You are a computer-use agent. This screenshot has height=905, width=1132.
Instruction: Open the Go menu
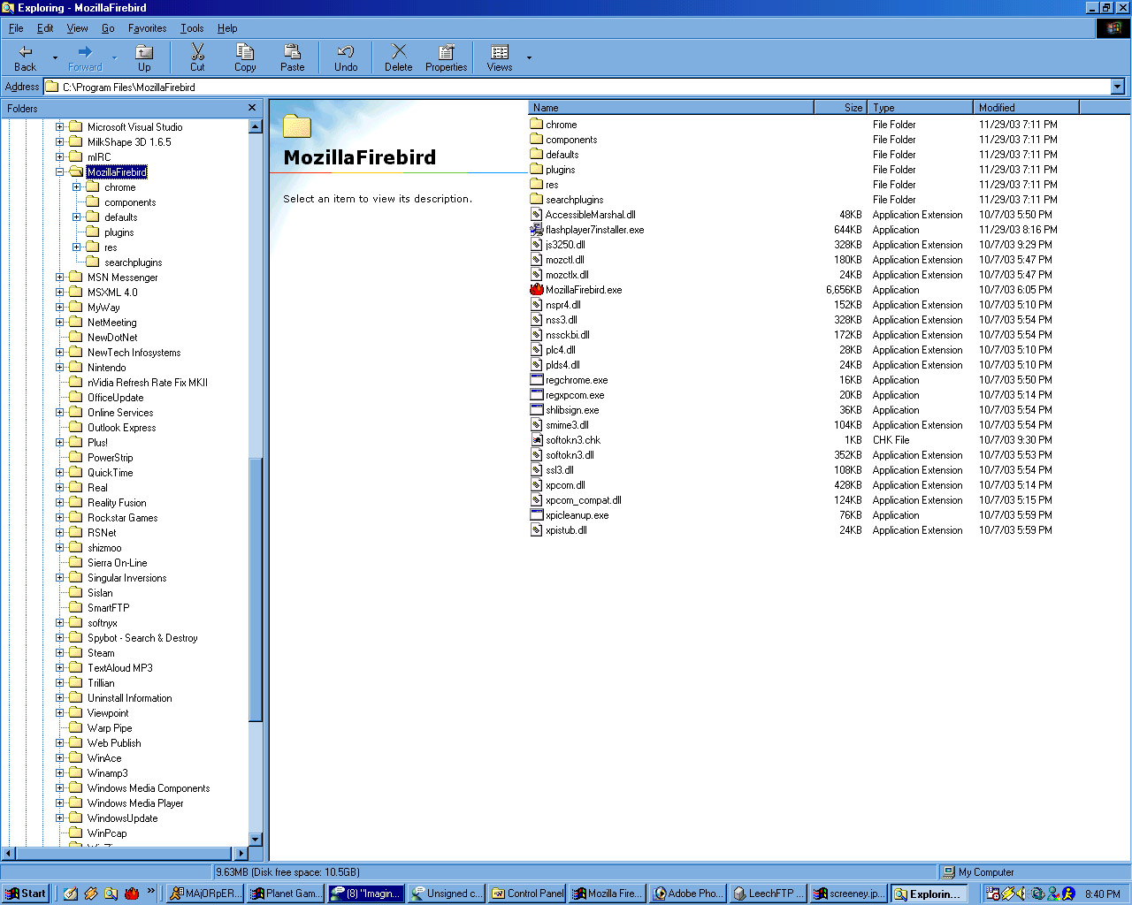pyautogui.click(x=108, y=28)
